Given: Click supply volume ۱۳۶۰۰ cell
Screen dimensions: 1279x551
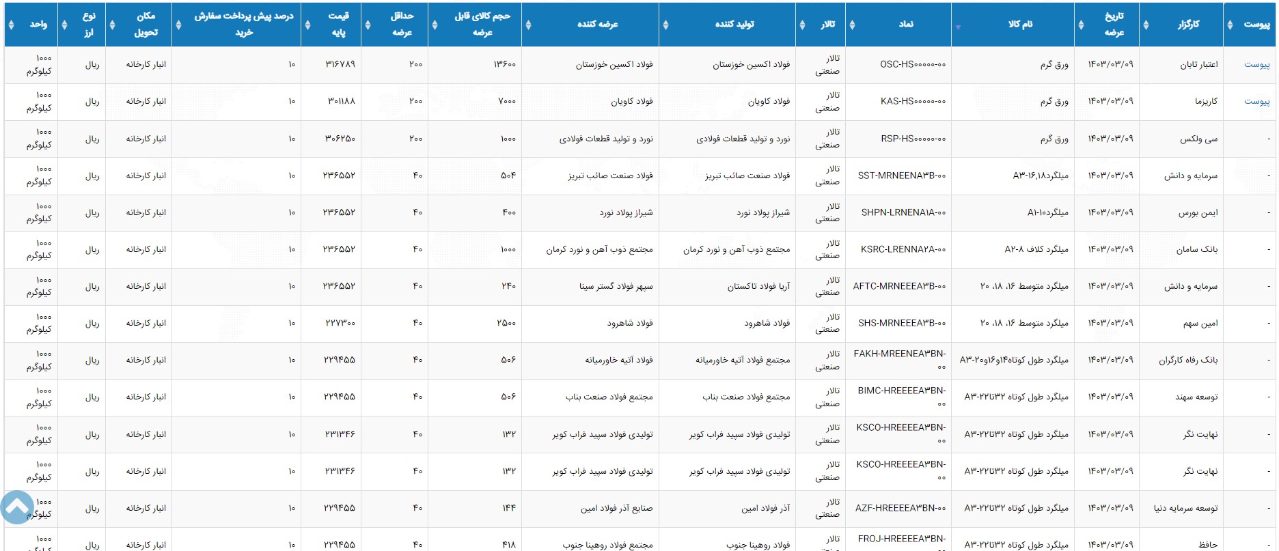Looking at the screenshot, I should tap(504, 64).
